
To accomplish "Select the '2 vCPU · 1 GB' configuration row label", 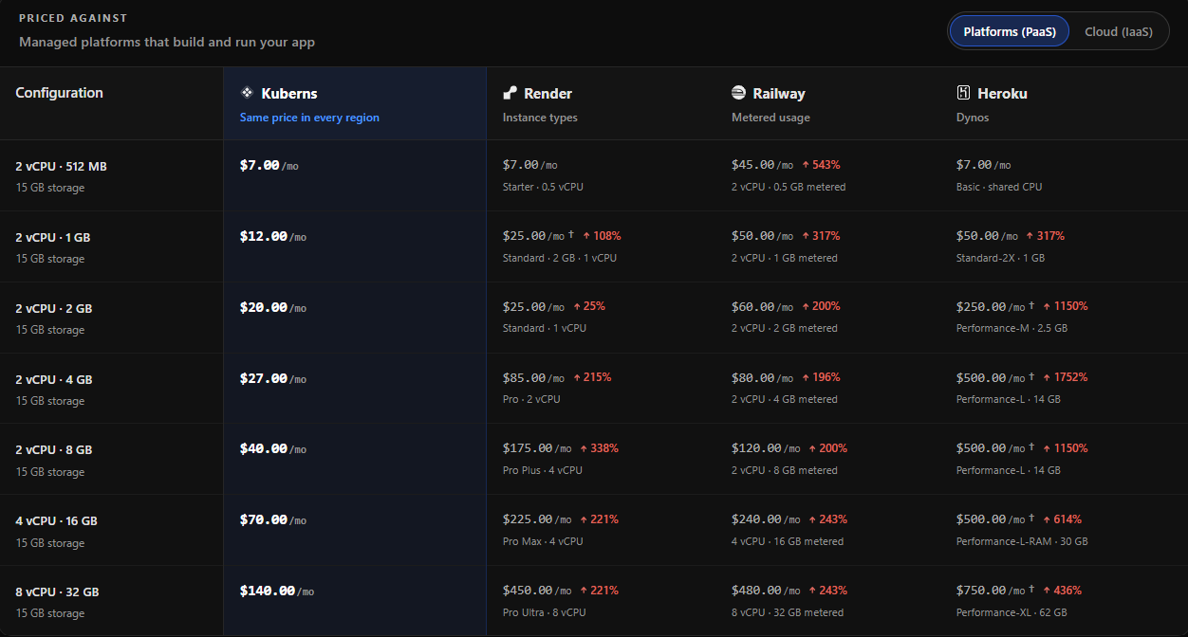I will pyautogui.click(x=53, y=238).
